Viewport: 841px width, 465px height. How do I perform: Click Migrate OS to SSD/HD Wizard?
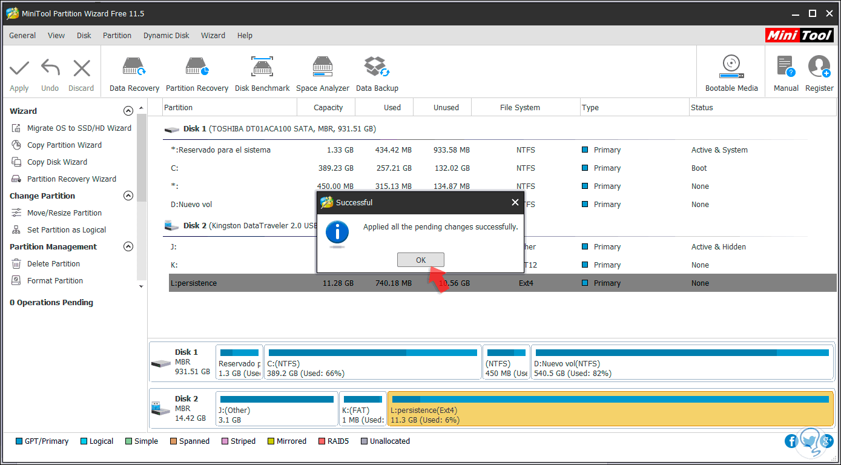(x=79, y=128)
